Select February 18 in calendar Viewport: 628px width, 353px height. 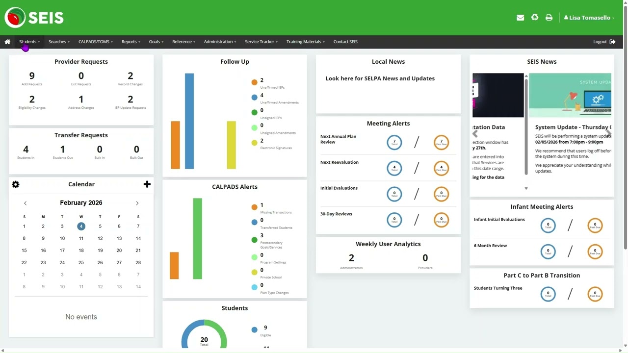[x=81, y=250]
